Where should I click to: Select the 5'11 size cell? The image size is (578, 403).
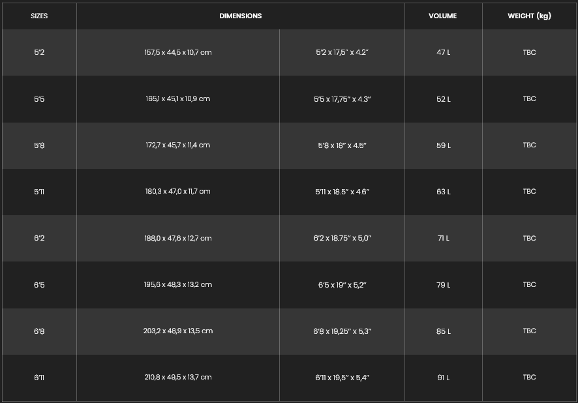39,192
